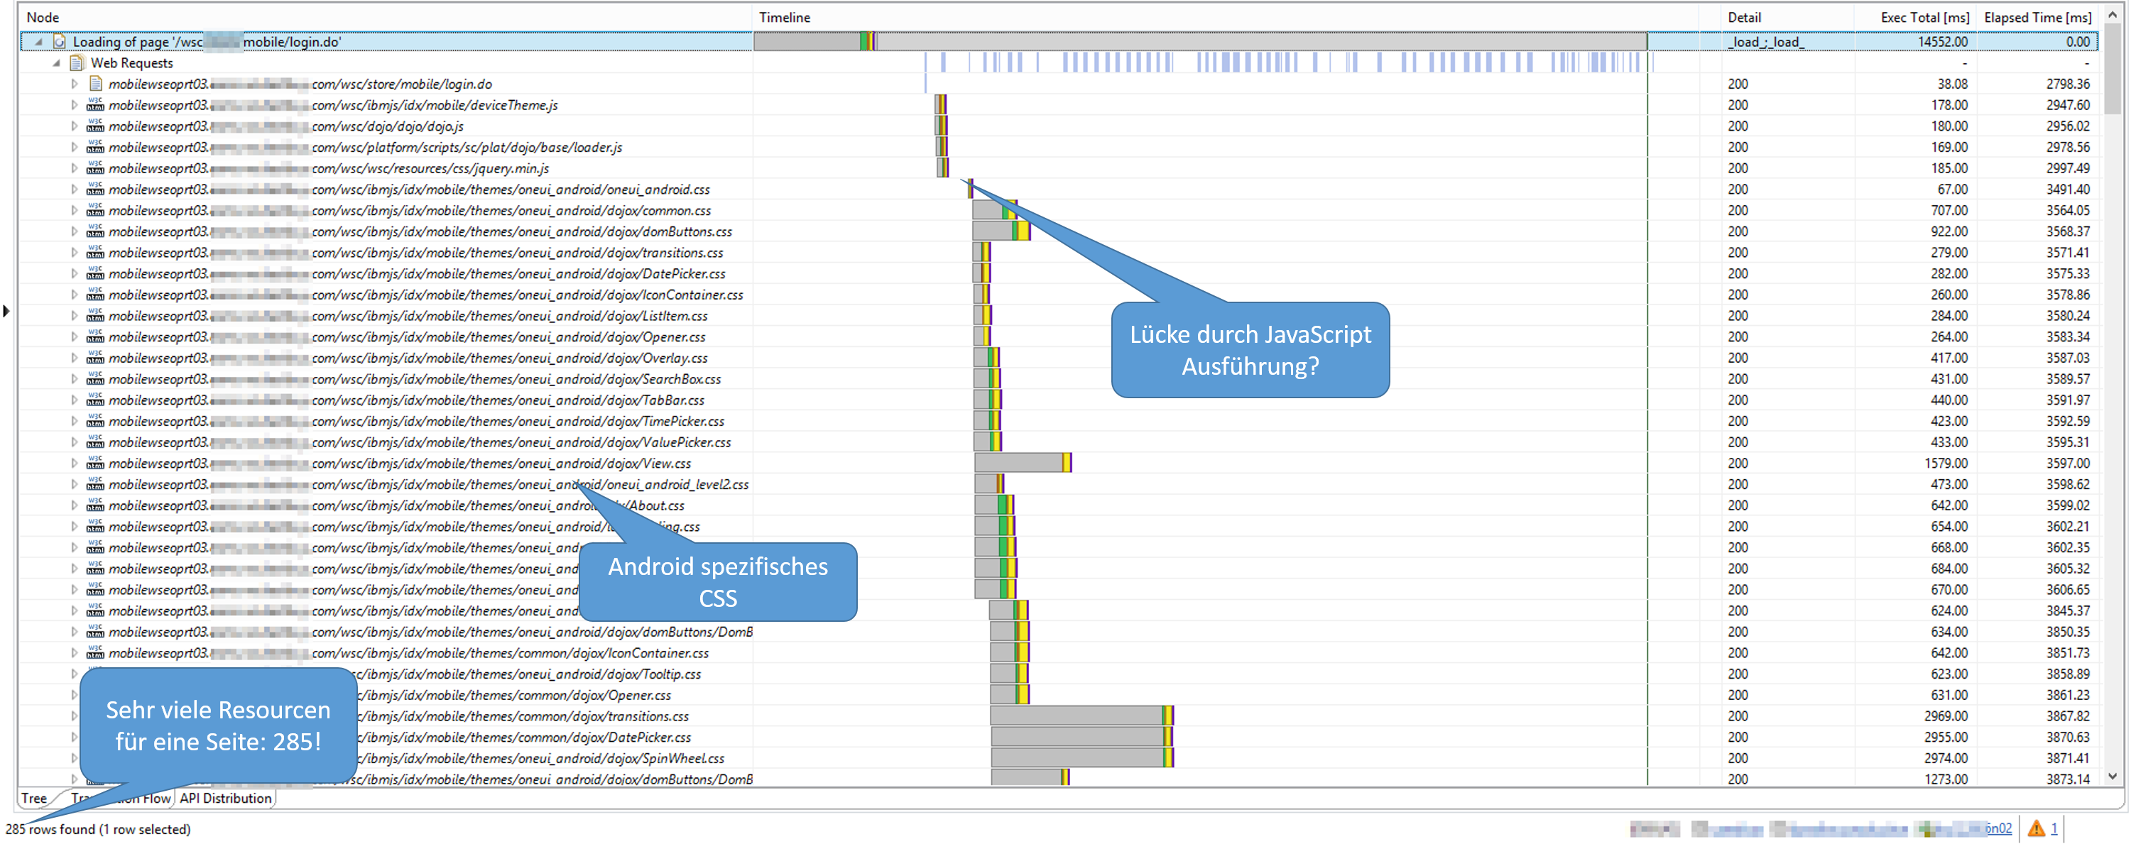Click the page icon of 'Loading of page' node

(x=60, y=41)
